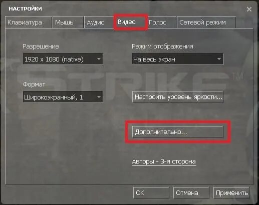This screenshot has width=259, height=205.
Task: Click the arrow on the resolution dropdown
Action: point(99,59)
